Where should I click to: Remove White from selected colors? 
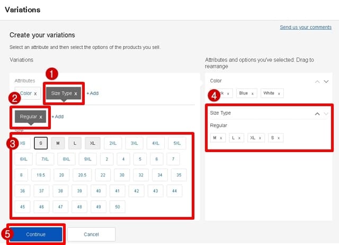coord(279,93)
